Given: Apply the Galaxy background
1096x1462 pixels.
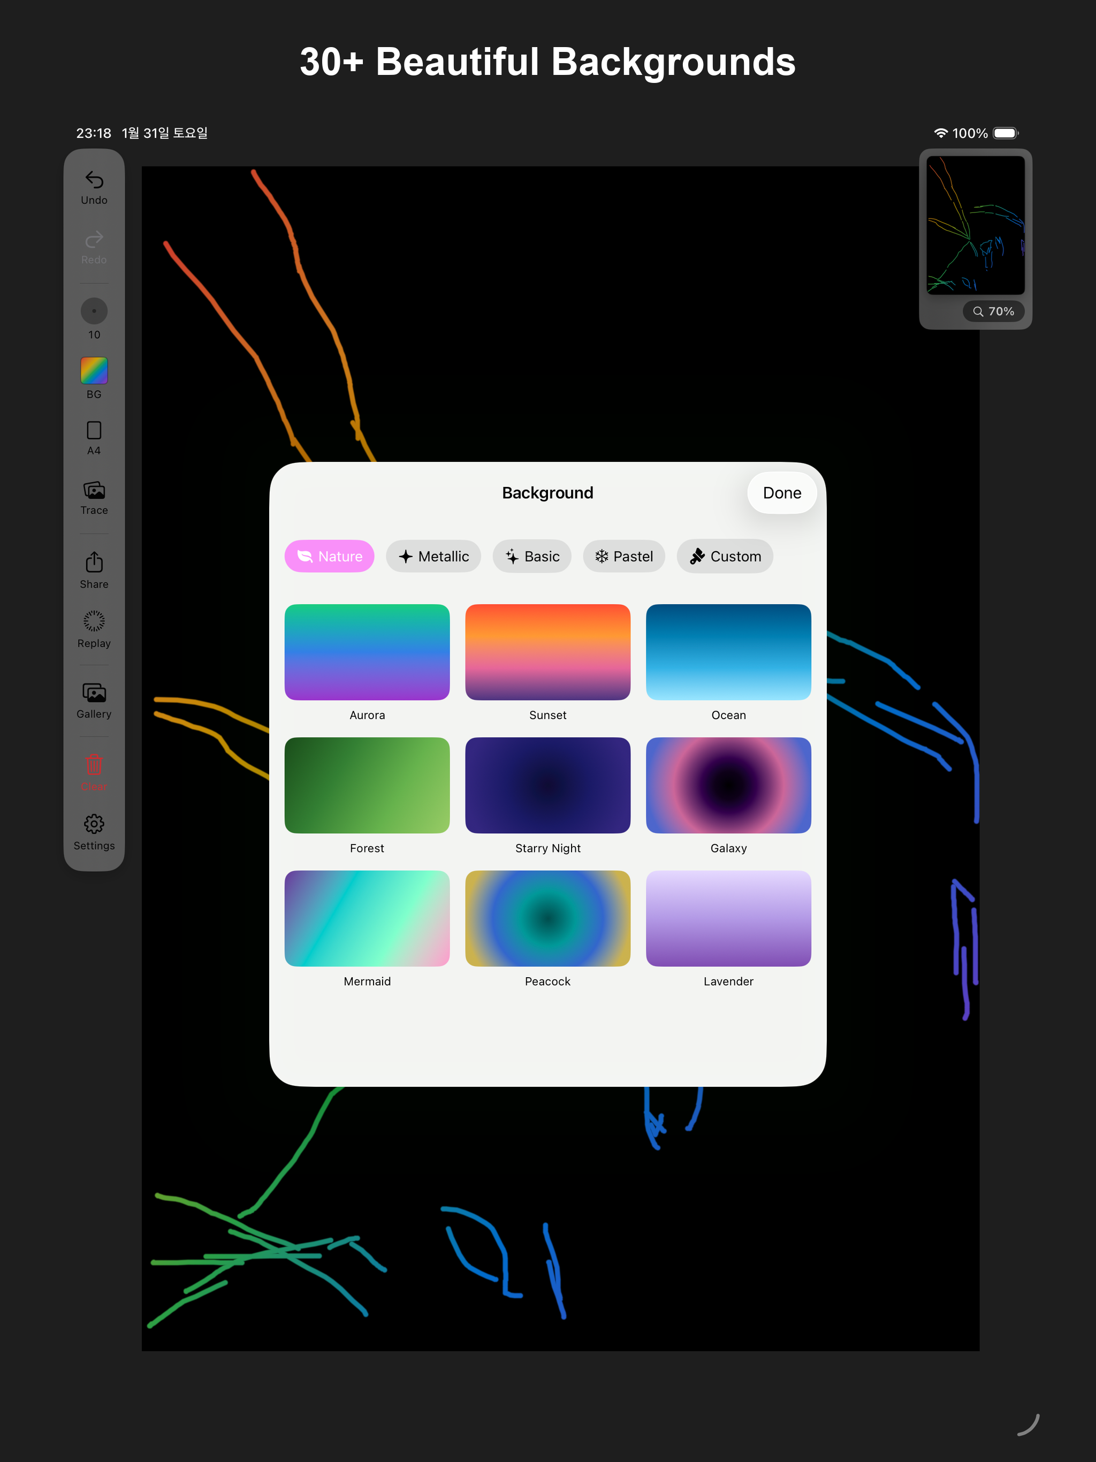Looking at the screenshot, I should 728,785.
